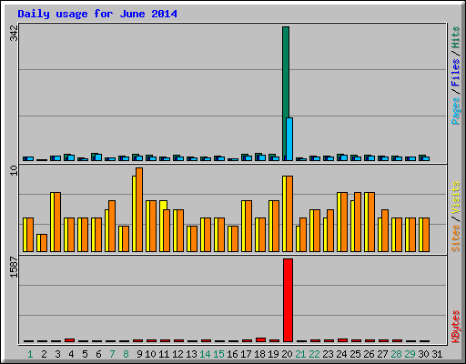Screen dimensions: 466x364
Task: Click the tall red KBytes bar for day 20
Action: [288, 300]
